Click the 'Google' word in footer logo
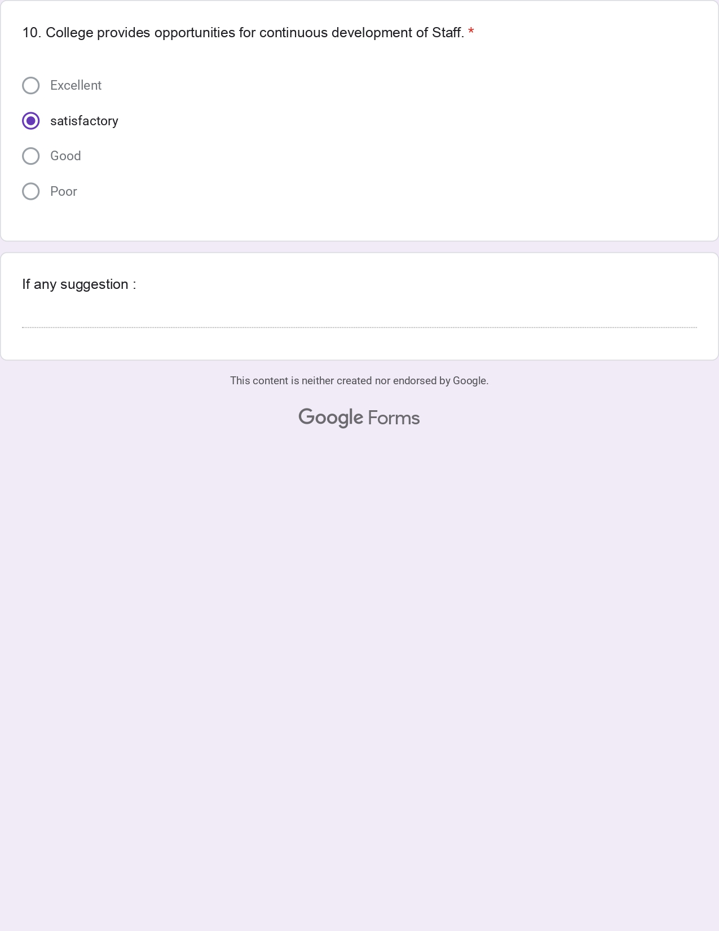 coord(330,418)
